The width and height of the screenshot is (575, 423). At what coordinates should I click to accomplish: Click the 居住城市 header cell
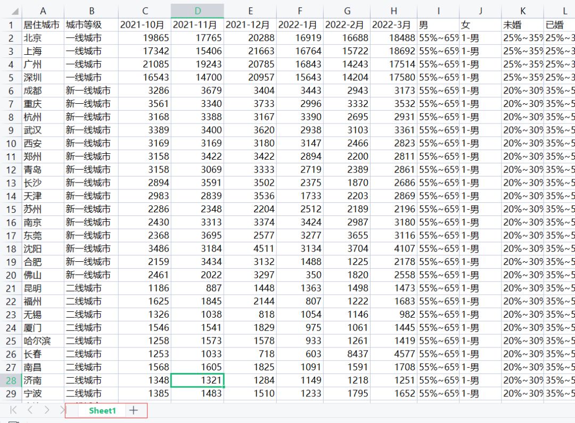point(43,25)
